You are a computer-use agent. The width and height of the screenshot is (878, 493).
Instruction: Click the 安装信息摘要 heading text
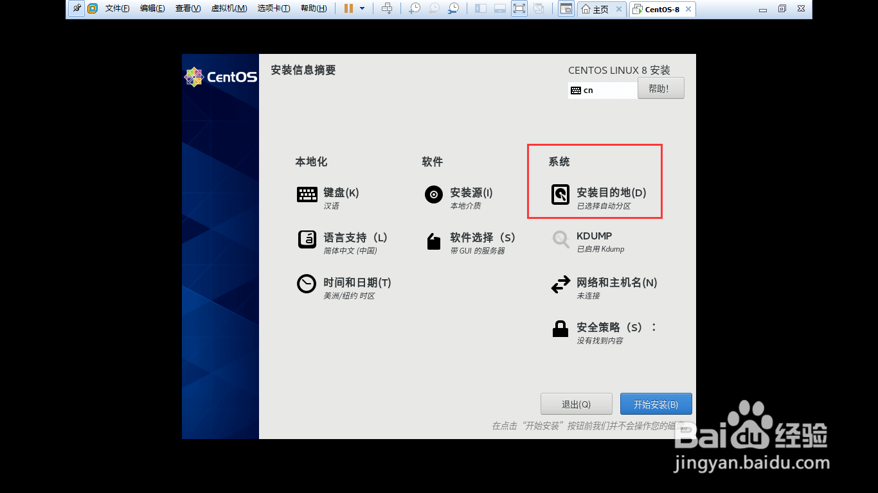(x=303, y=70)
